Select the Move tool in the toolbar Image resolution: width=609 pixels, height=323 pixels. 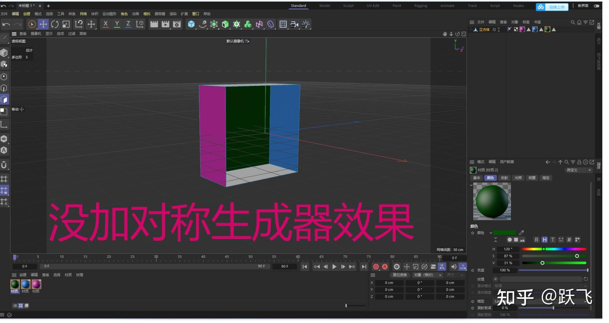pyautogui.click(x=43, y=24)
